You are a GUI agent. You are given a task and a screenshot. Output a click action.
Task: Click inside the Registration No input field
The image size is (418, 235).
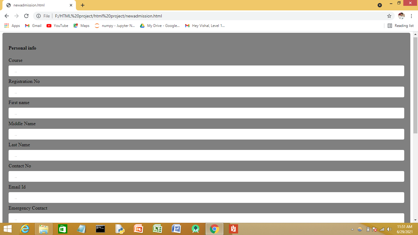206,92
